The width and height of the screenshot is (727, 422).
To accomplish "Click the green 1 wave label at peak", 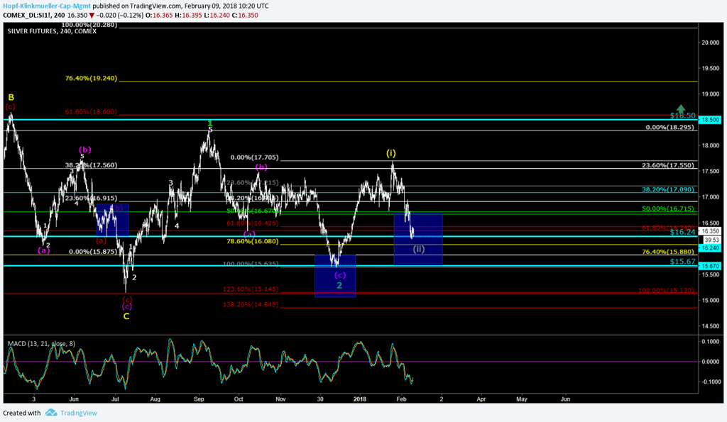I will 210,123.
